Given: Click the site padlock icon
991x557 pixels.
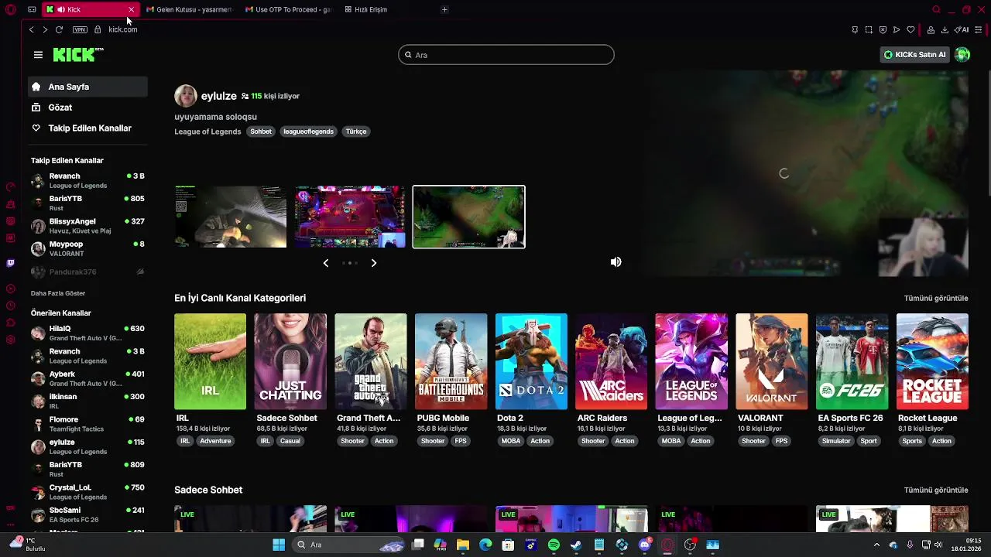Looking at the screenshot, I should tap(98, 29).
